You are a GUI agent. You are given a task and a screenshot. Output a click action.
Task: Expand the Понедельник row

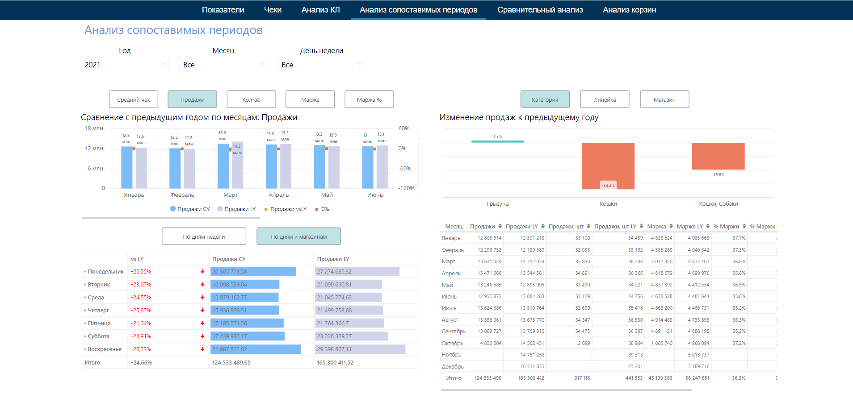(85, 271)
